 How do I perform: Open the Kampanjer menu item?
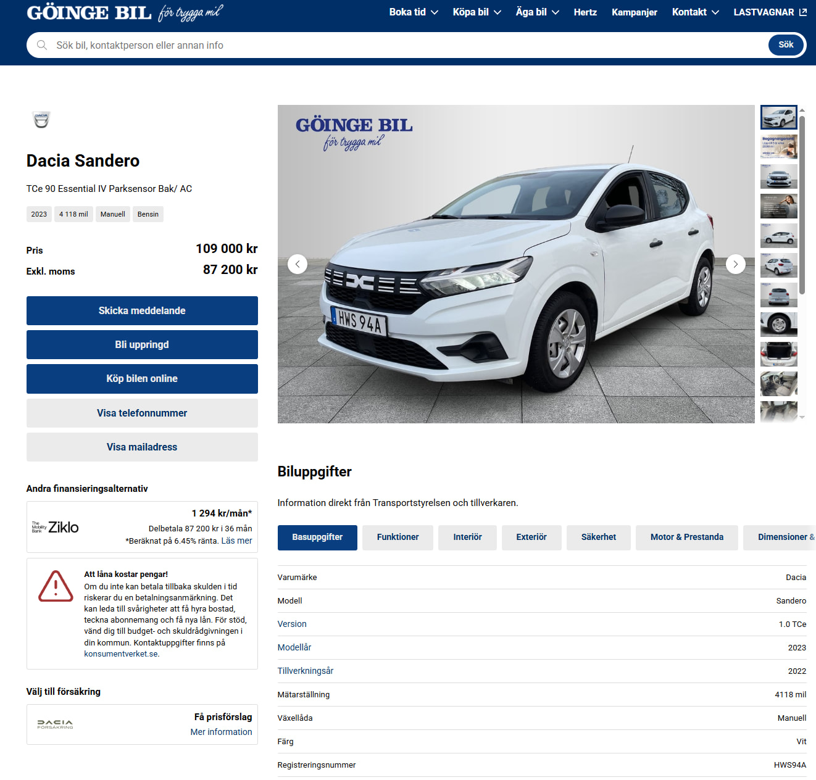click(x=634, y=12)
